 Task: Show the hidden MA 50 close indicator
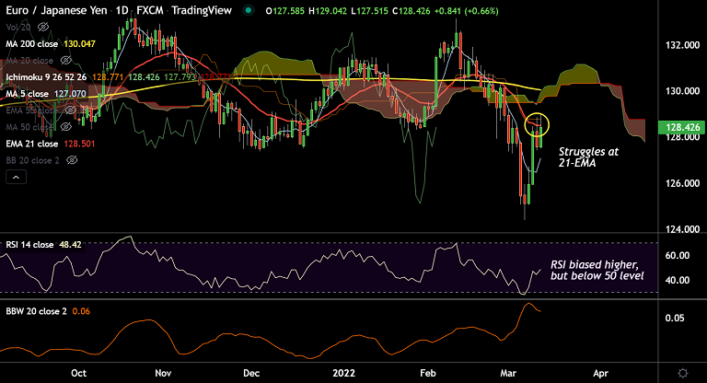pyautogui.click(x=66, y=127)
